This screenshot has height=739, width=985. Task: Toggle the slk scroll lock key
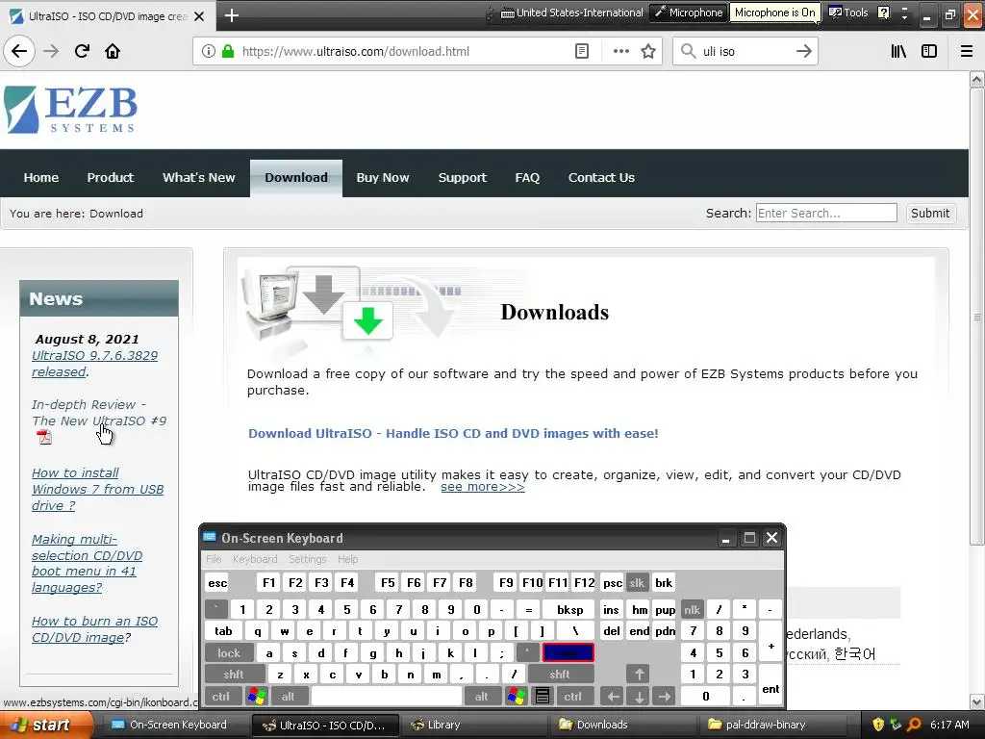pos(637,582)
